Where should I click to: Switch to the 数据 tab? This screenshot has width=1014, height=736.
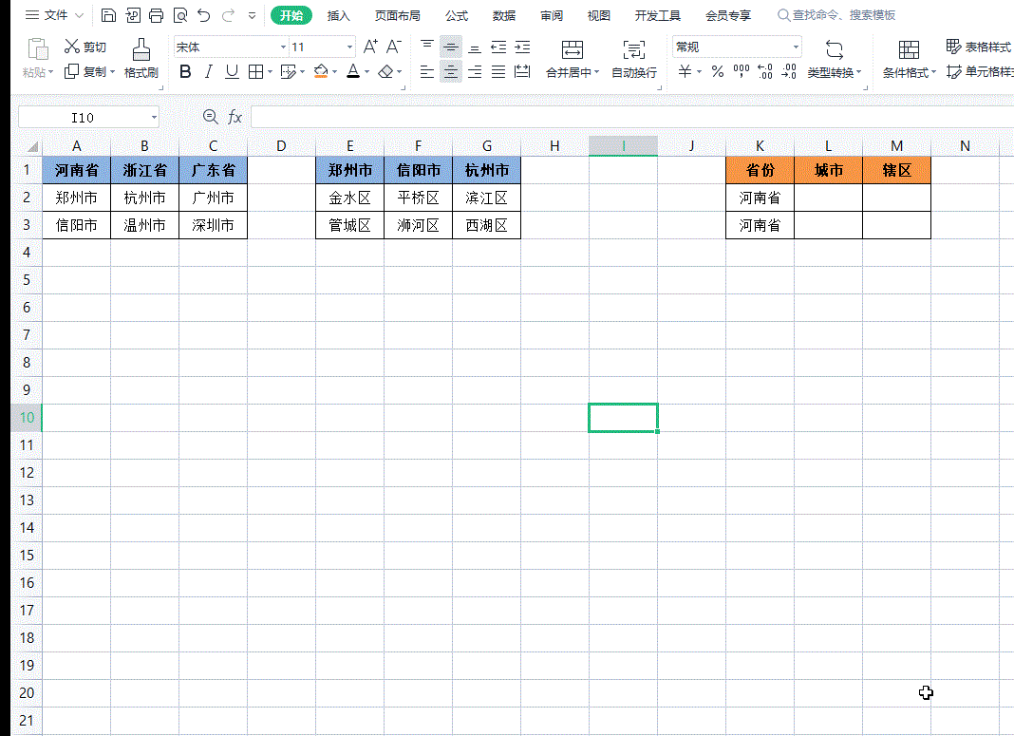504,15
